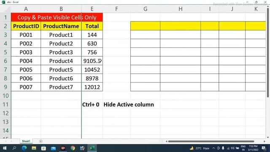The height and width of the screenshot is (152, 270).
Task: Select column F header
Action: point(116,9)
